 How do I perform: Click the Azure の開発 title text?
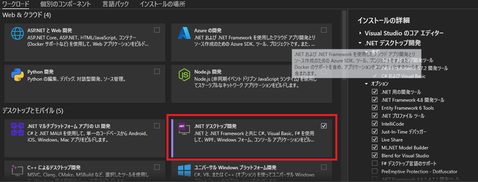tap(208, 30)
